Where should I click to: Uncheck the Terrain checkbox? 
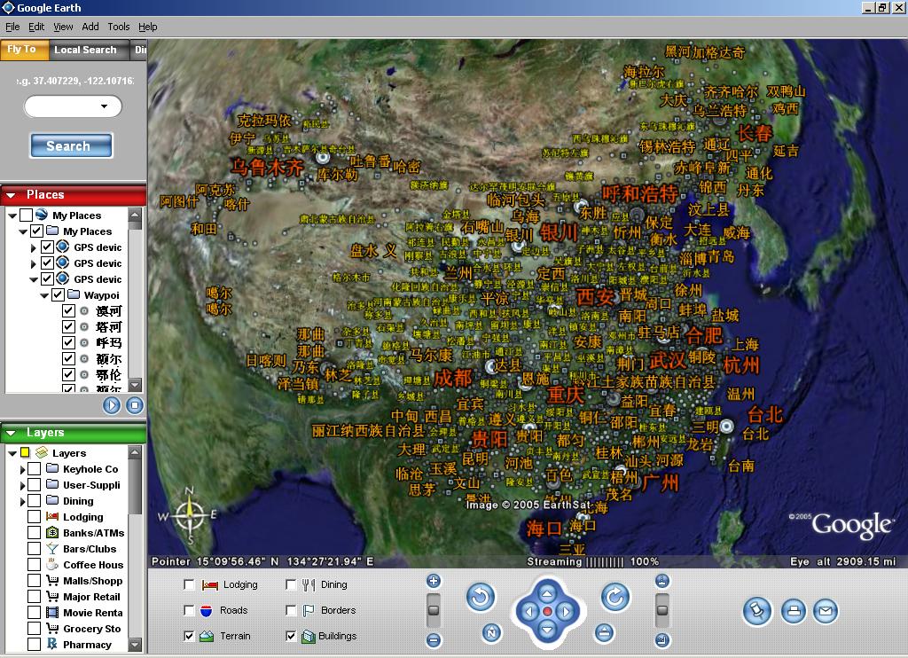pos(189,636)
